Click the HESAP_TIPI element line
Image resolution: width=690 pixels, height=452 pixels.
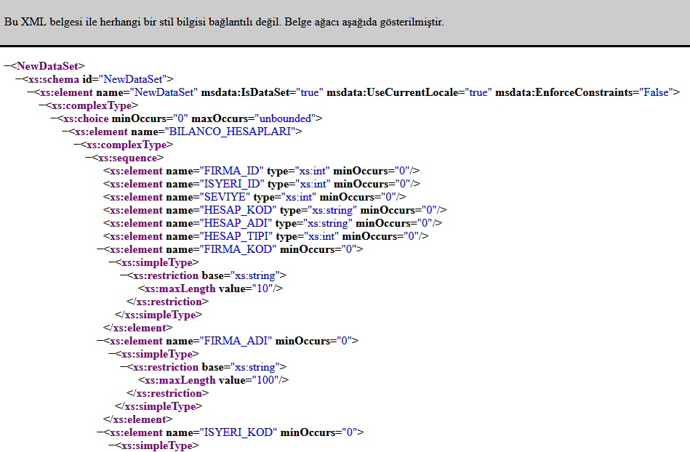tap(266, 236)
